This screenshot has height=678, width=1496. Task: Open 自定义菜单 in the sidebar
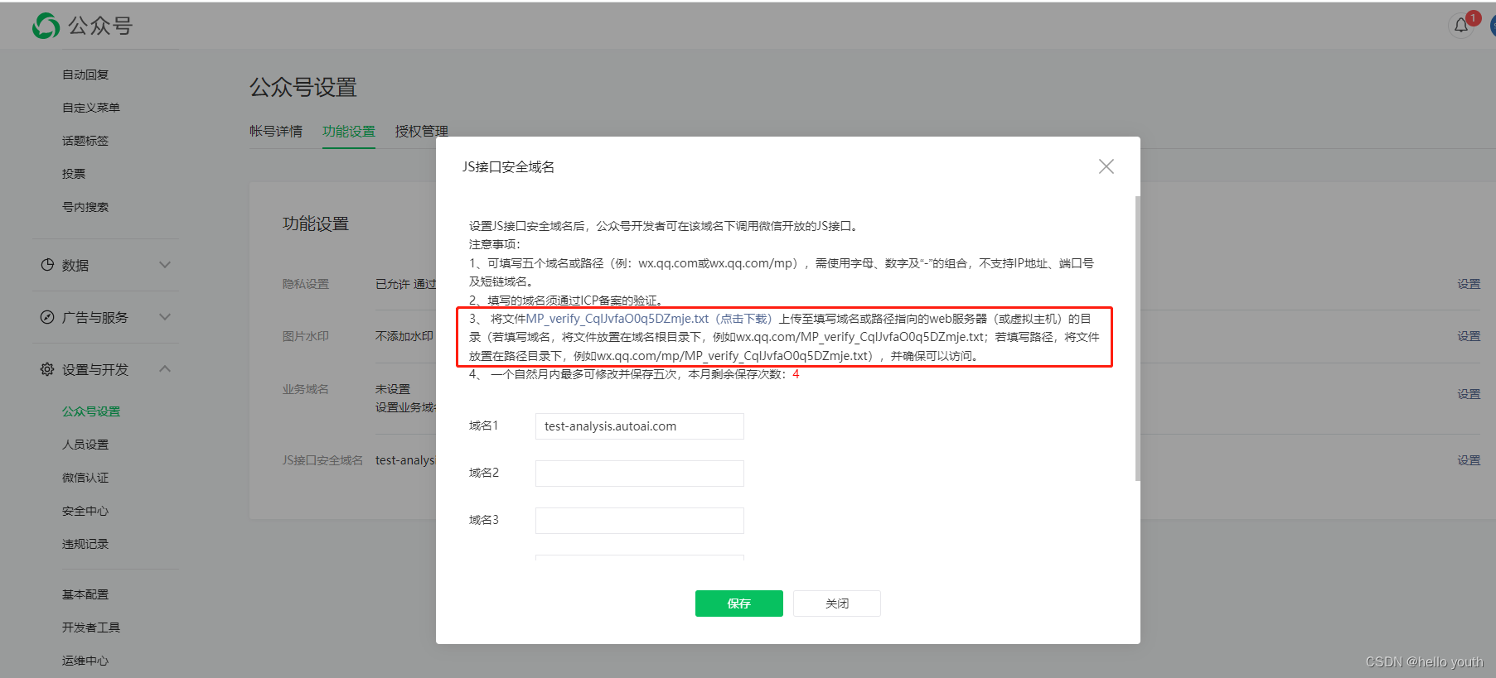pyautogui.click(x=91, y=108)
